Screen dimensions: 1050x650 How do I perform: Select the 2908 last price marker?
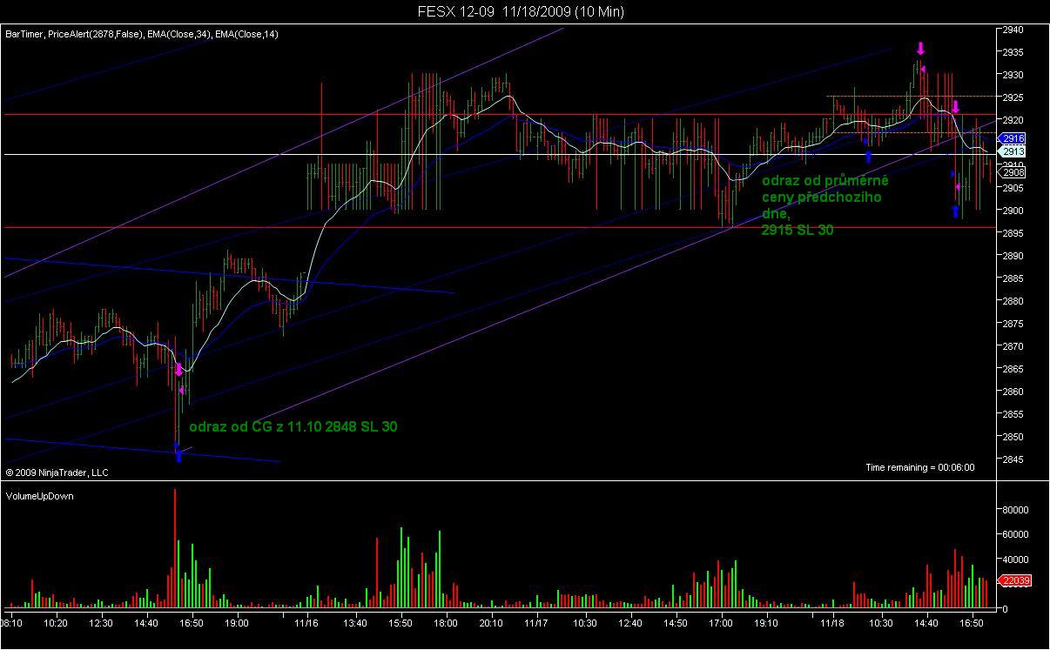1013,172
